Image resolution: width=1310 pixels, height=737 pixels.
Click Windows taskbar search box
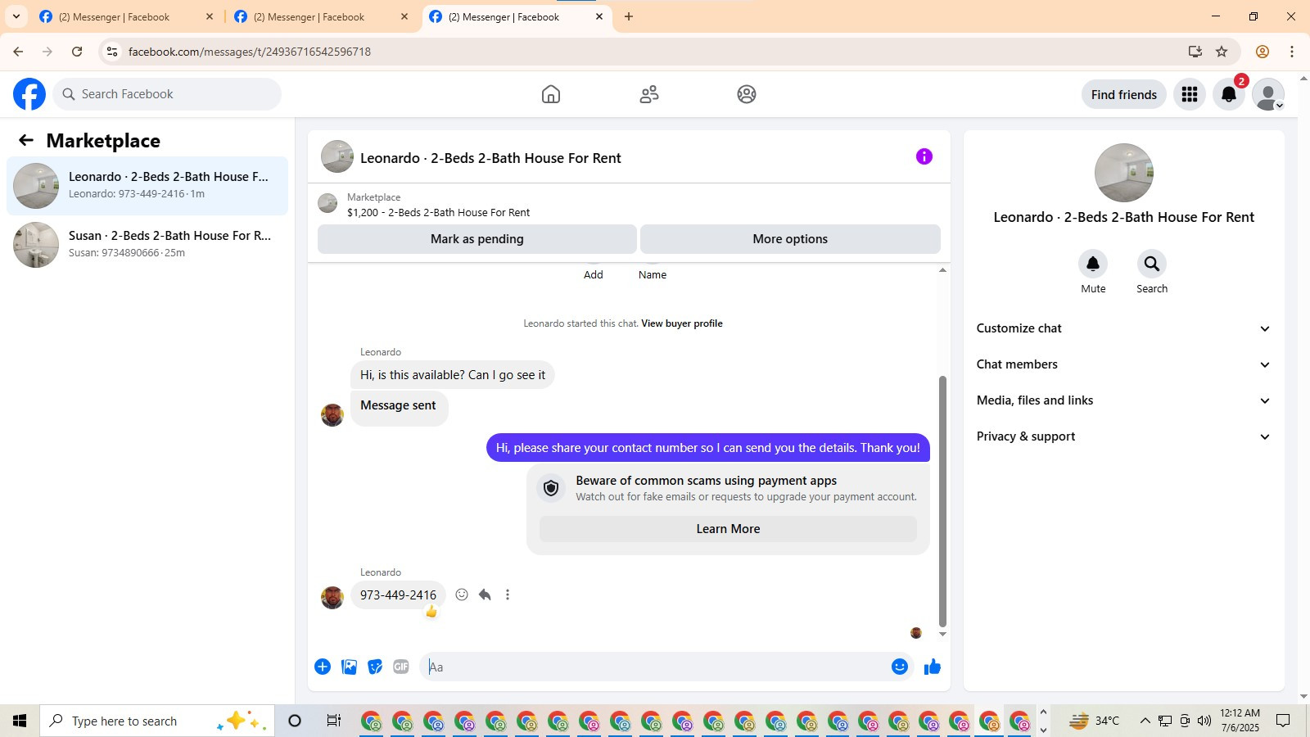coord(157,721)
